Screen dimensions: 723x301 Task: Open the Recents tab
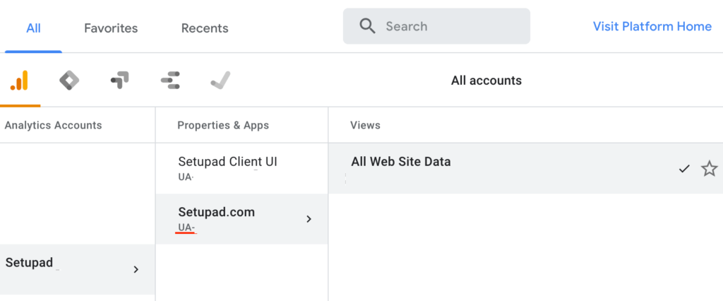(x=205, y=28)
